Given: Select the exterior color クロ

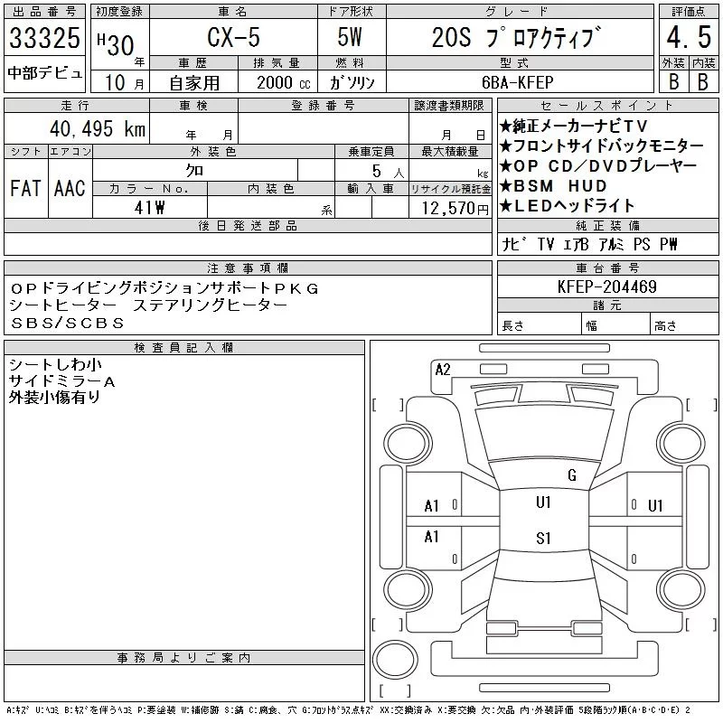Looking at the screenshot, I should tap(194, 171).
